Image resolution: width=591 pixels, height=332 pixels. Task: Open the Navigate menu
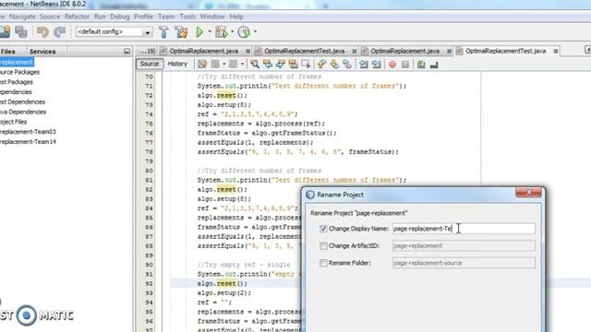tap(22, 17)
